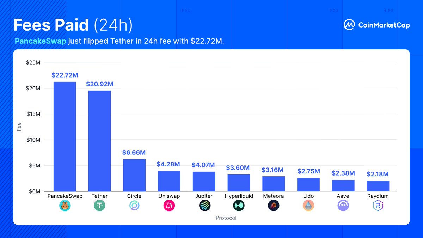Viewport: 423px width, 238px height.
Task: Select the Jupiter protocol icon
Action: [x=204, y=206]
